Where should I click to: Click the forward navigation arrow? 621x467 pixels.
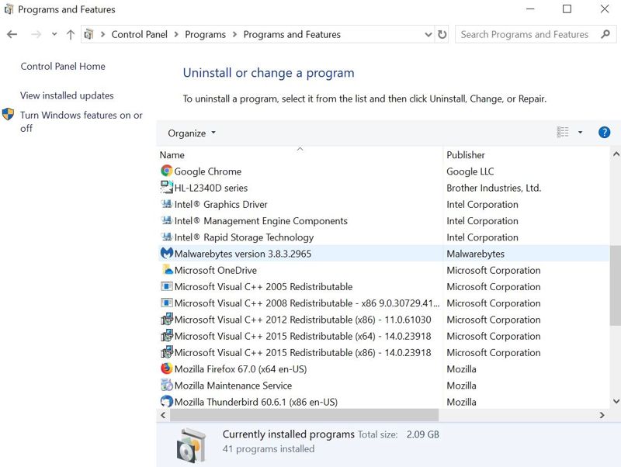(x=36, y=34)
